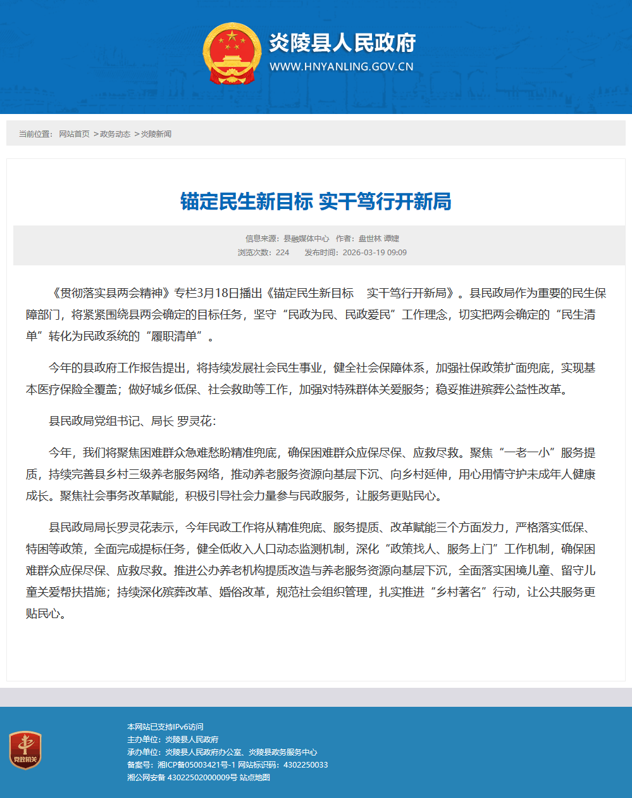Image resolution: width=632 pixels, height=798 pixels.
Task: Click the 本网站已支持IPv6访问 footer notice
Action: click(x=165, y=727)
